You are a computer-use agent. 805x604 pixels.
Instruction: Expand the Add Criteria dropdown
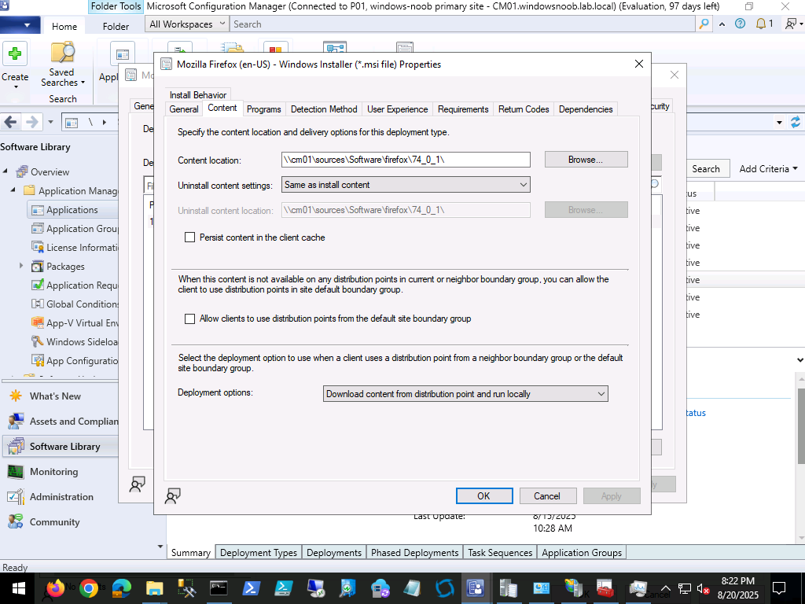[x=768, y=168]
